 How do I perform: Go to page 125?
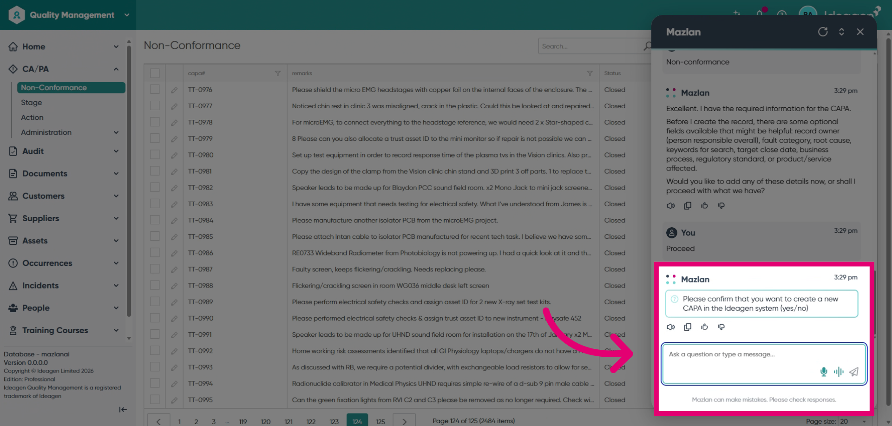tap(380, 421)
